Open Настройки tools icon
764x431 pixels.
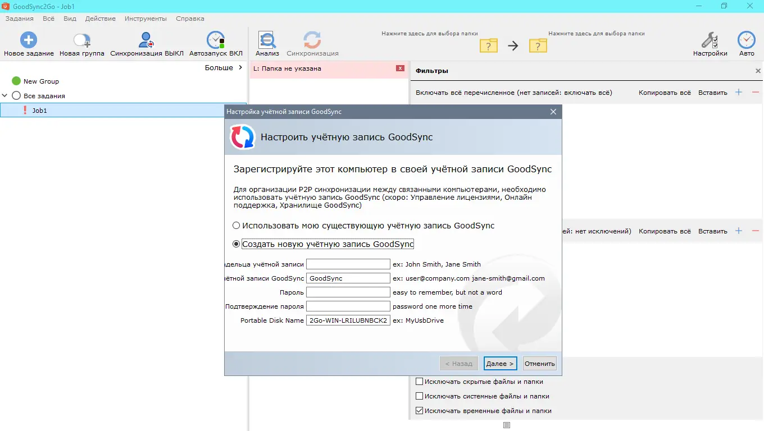[x=710, y=40]
